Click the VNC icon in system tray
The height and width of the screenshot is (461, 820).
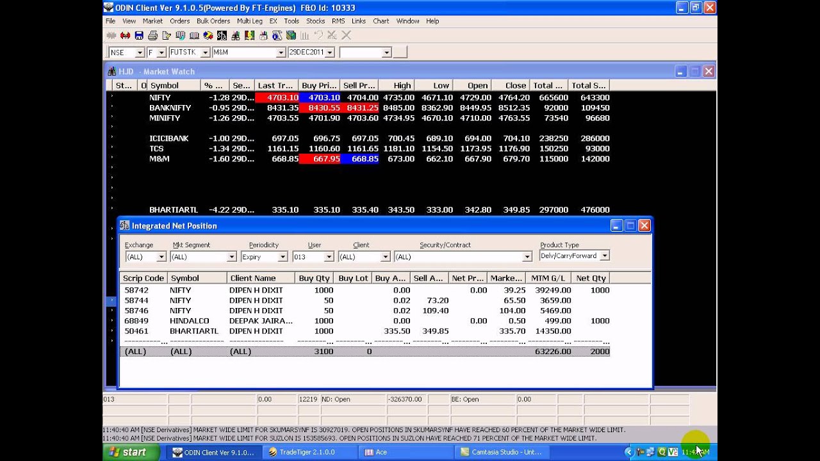[x=673, y=452]
